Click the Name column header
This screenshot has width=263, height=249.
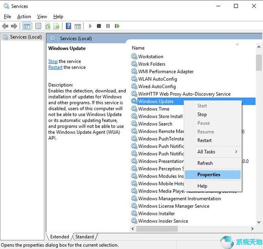[x=138, y=48]
